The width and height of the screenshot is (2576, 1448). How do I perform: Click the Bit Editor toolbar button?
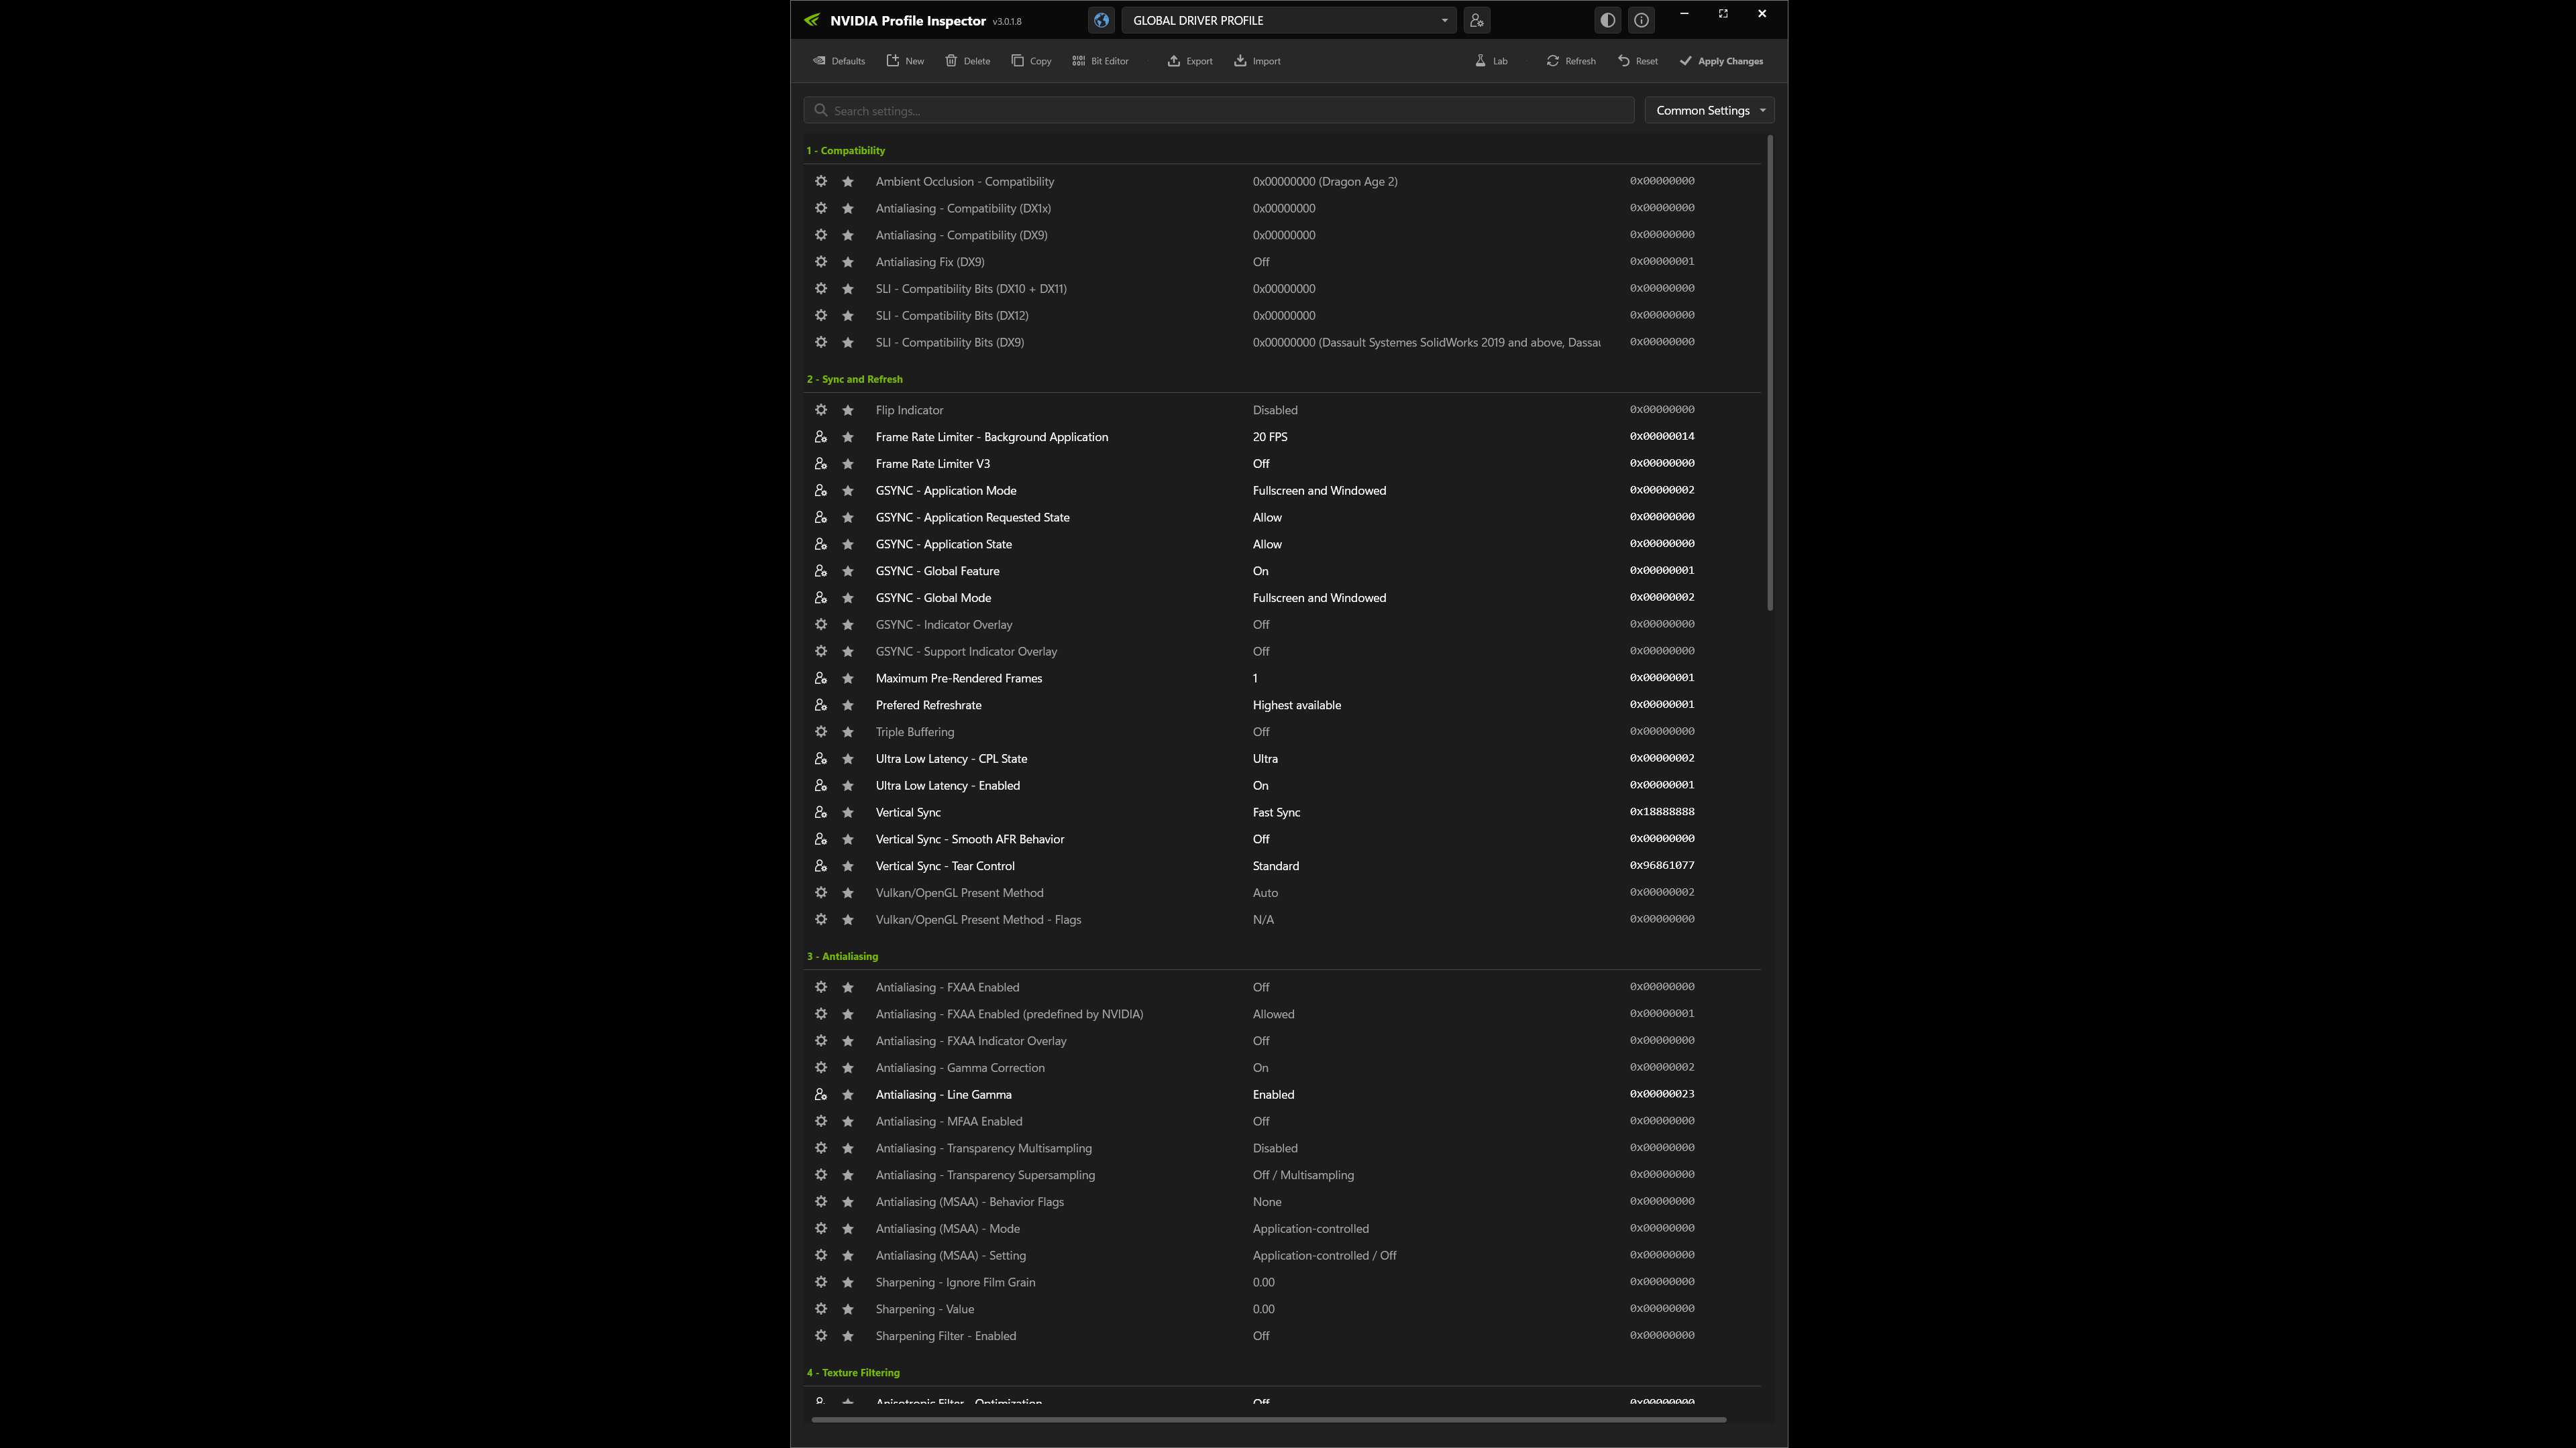(1100, 61)
